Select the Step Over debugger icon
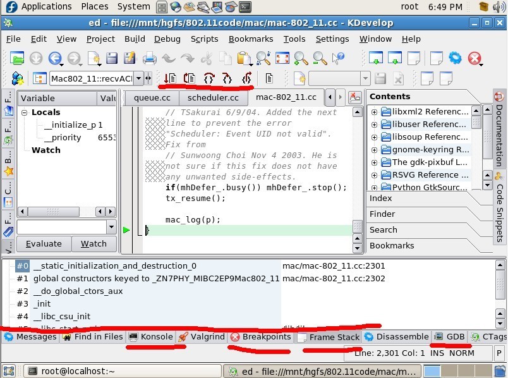This screenshot has height=378, width=508. [208, 78]
